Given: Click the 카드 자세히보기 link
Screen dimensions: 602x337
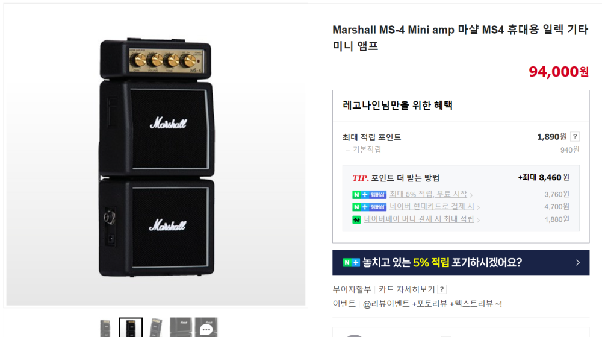Looking at the screenshot, I should click(406, 289).
